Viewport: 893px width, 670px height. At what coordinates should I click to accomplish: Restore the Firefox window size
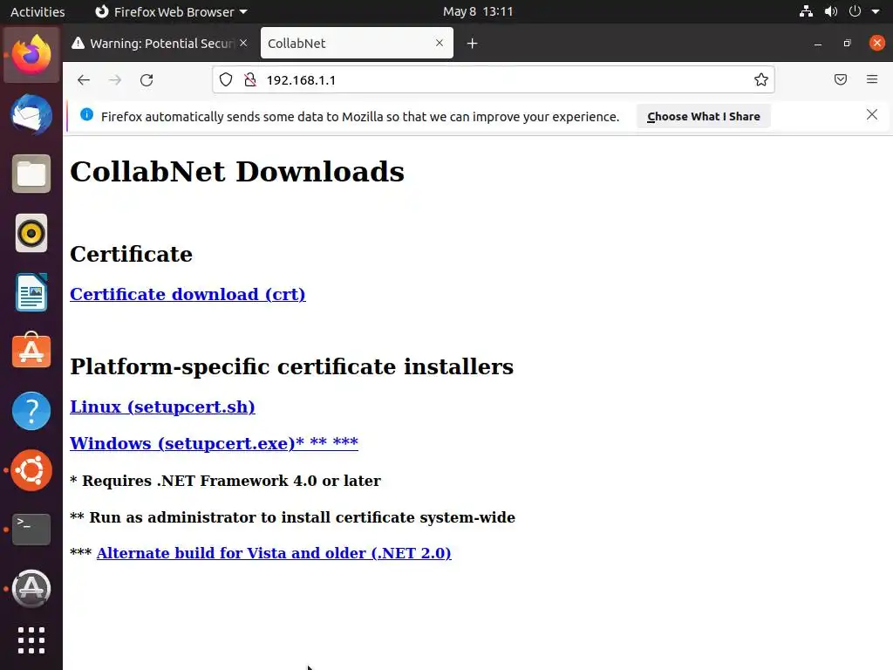(848, 44)
